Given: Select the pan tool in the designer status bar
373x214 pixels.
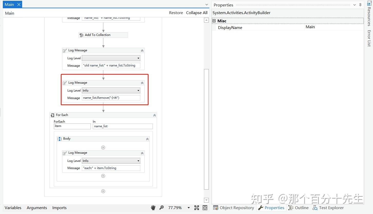Looking at the screenshot, I should pos(153,208).
